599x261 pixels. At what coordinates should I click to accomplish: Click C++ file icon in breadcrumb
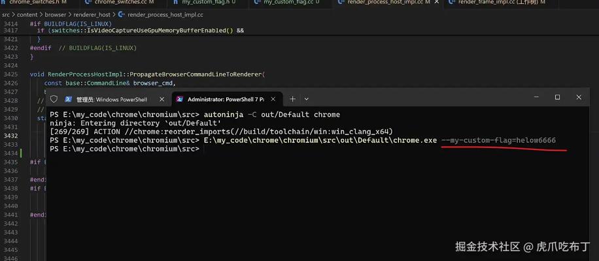(122, 15)
